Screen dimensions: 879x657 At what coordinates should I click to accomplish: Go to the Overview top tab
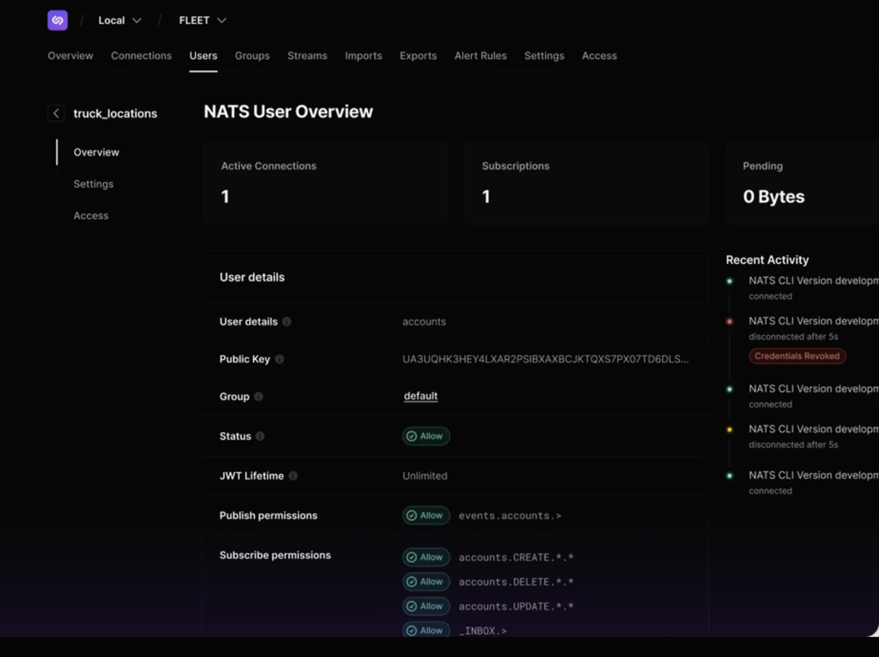[x=70, y=55]
